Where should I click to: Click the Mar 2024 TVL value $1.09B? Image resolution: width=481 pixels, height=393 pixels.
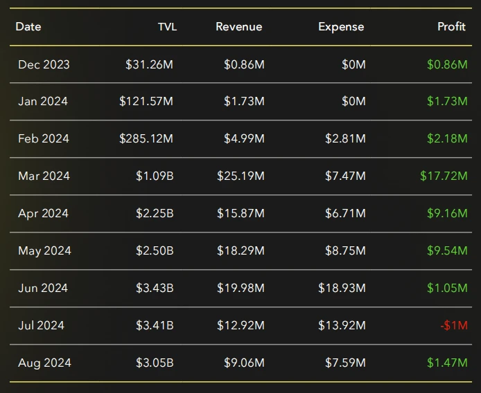point(155,176)
